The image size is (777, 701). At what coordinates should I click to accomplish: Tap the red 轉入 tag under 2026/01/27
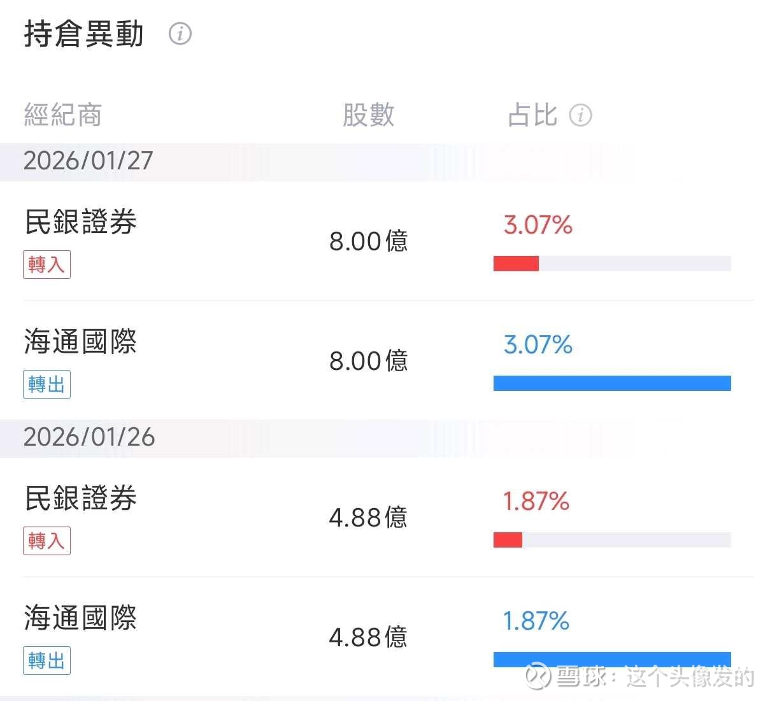click(x=46, y=264)
